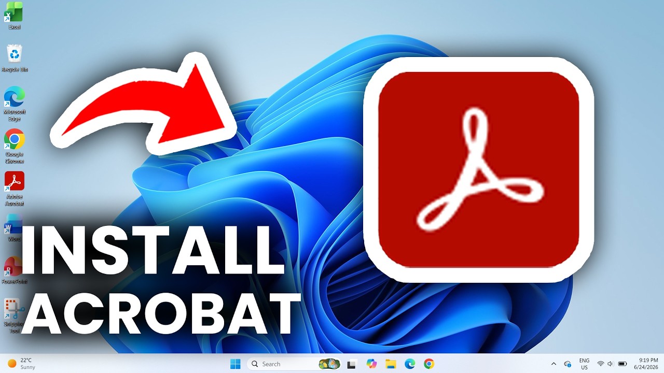Click the OneDrive cloud tray icon

click(568, 364)
